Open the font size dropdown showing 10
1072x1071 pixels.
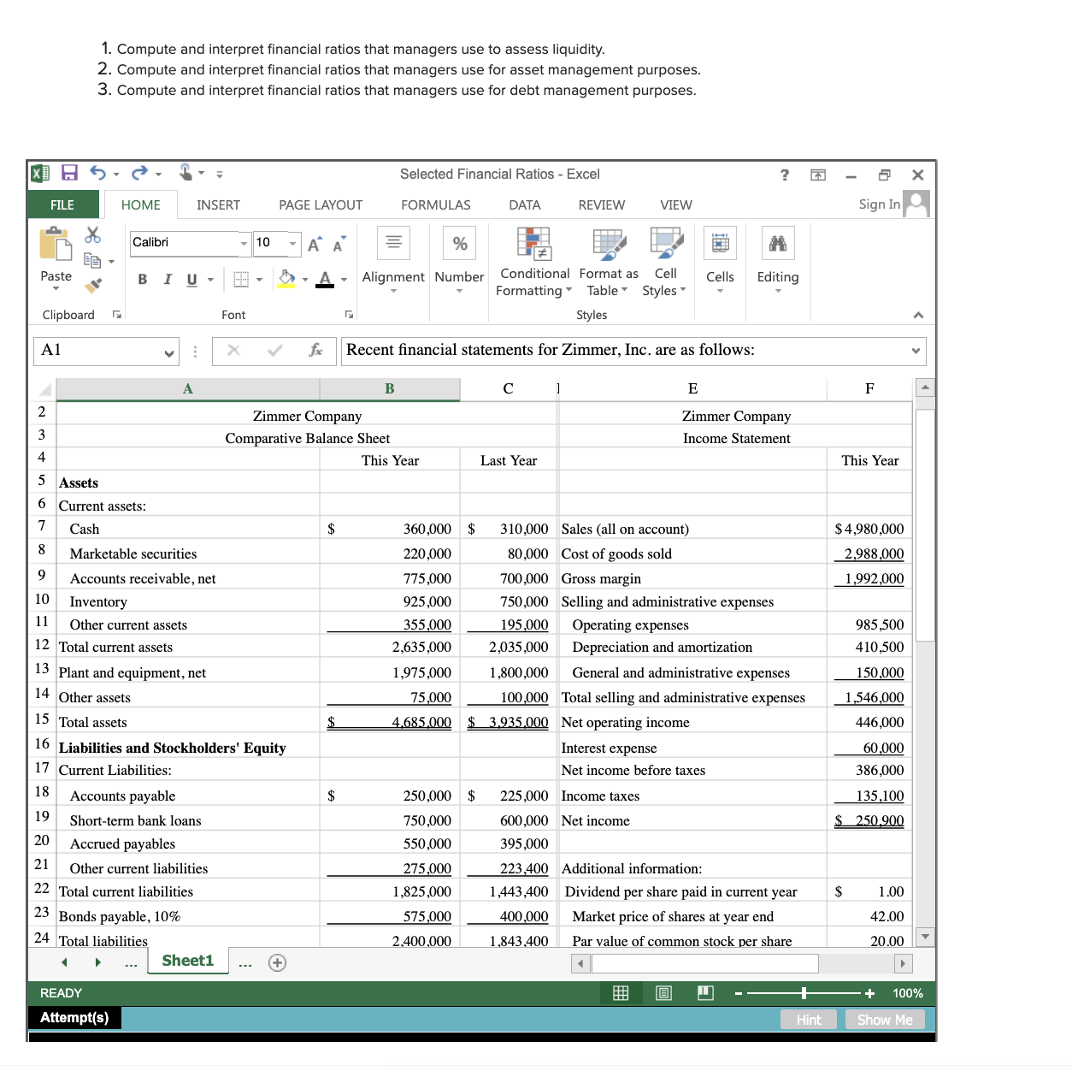(x=292, y=243)
